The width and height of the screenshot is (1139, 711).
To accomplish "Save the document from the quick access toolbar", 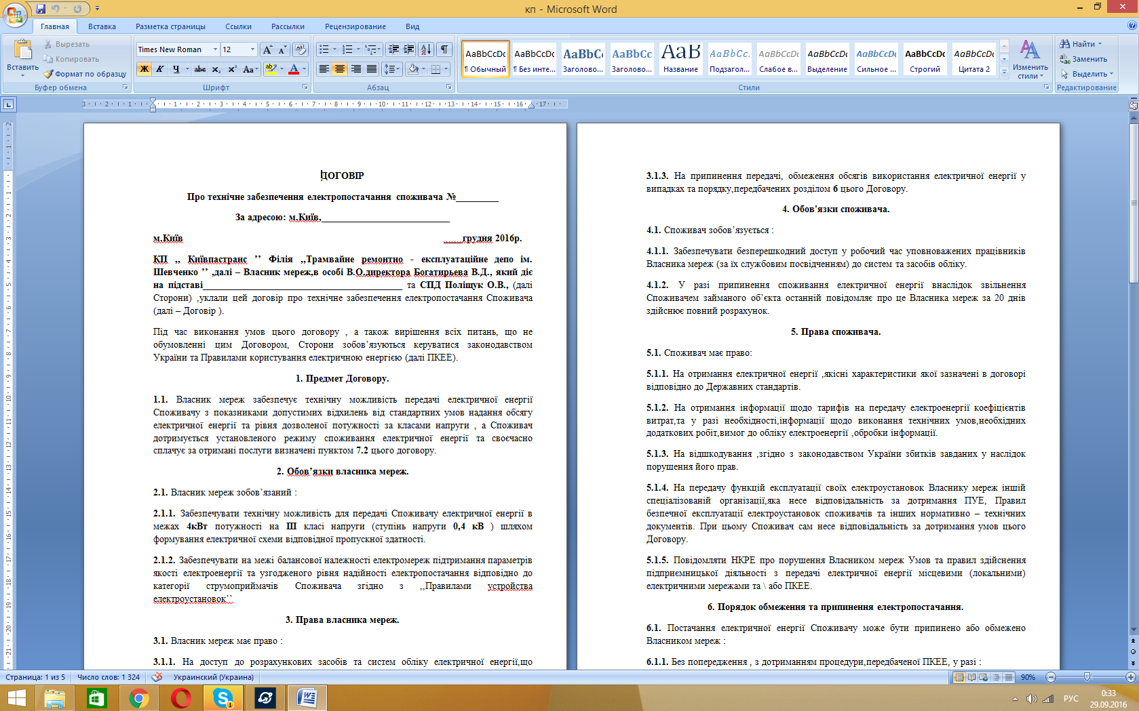I will [x=41, y=9].
